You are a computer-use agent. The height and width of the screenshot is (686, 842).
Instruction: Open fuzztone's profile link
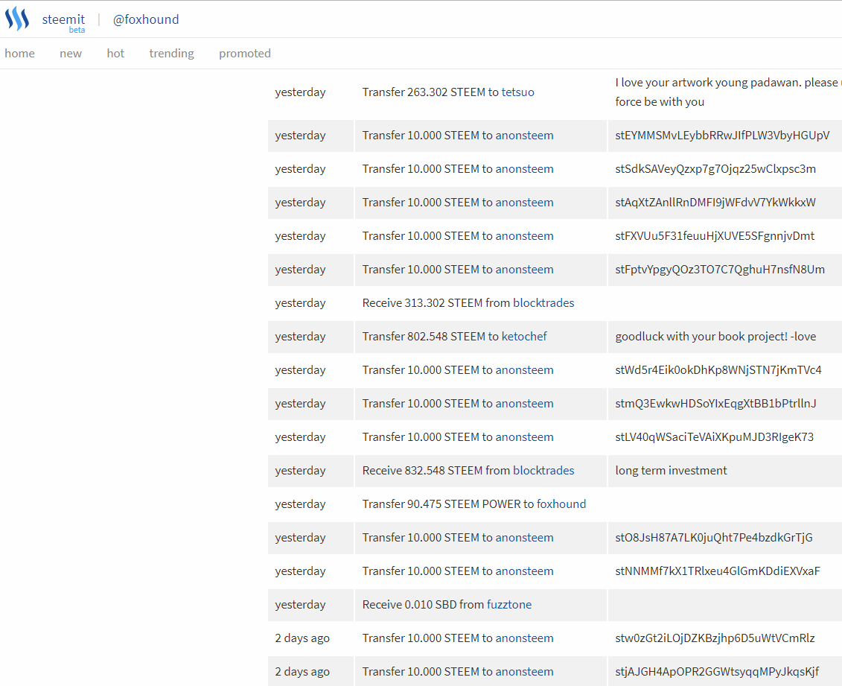pos(509,604)
